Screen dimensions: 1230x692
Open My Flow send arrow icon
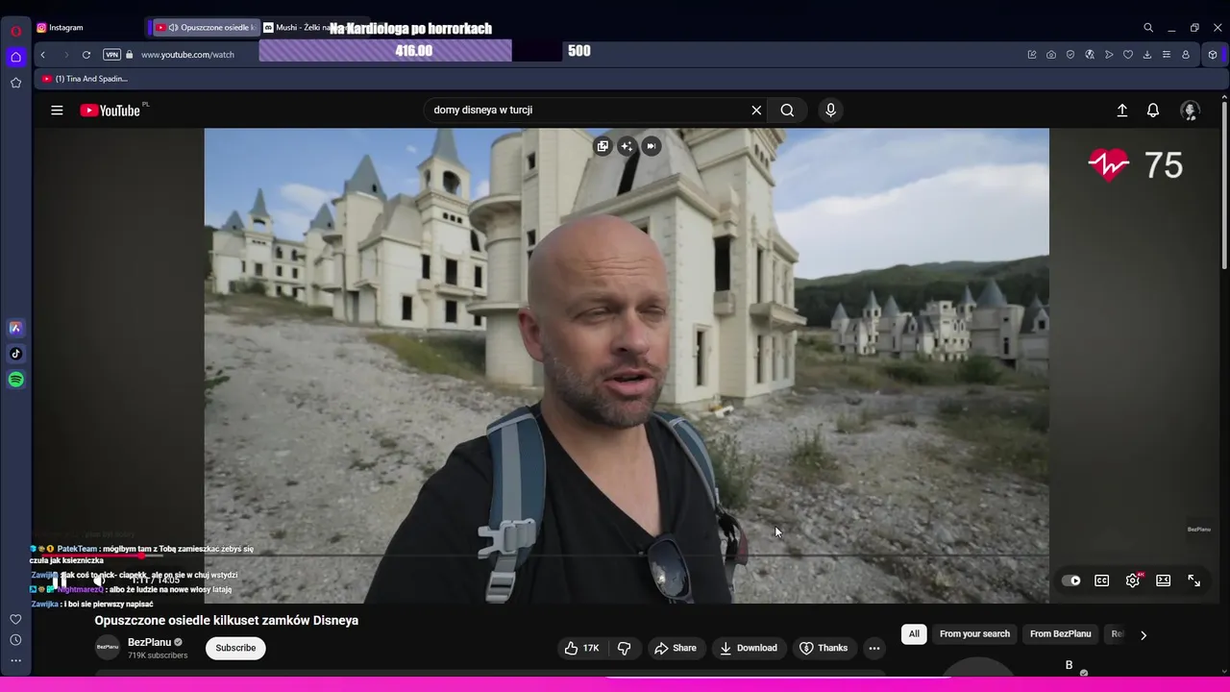pos(1109,55)
